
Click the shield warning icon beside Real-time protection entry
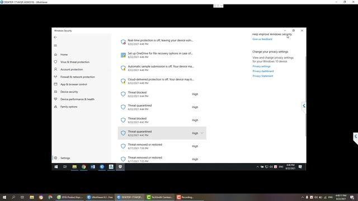pos(123,42)
